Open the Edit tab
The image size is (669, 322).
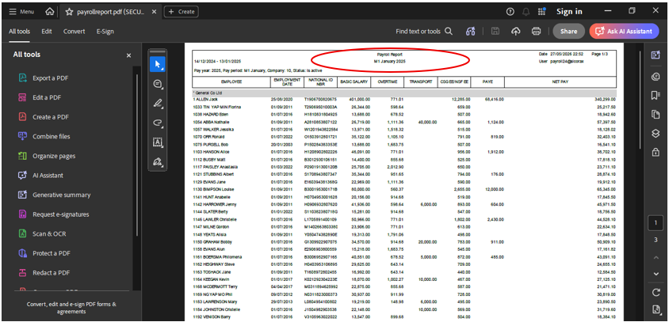[x=47, y=32]
